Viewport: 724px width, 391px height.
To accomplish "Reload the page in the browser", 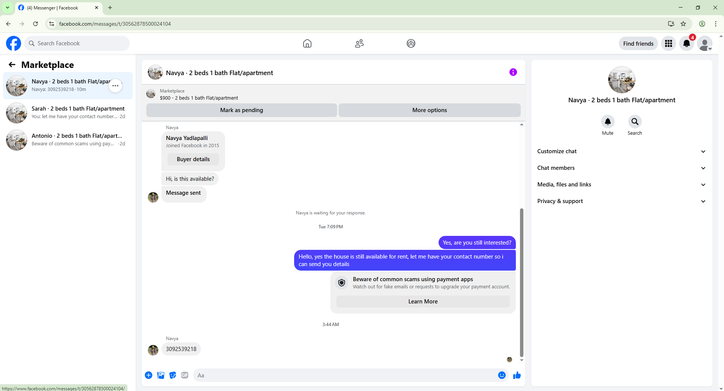I will pos(35,24).
